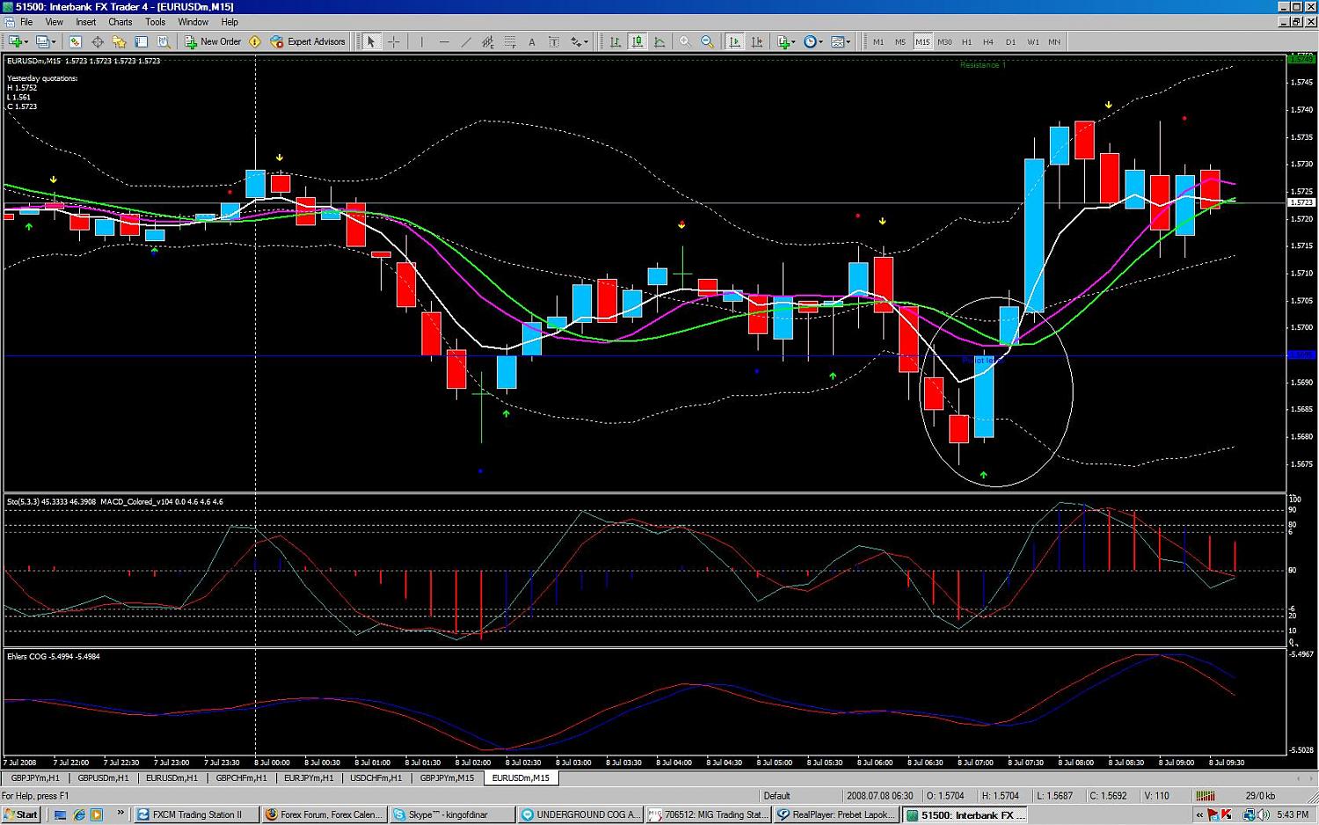Expand the New Chart dropdown arrow
Screen dimensions: 1319x825
tap(26, 41)
